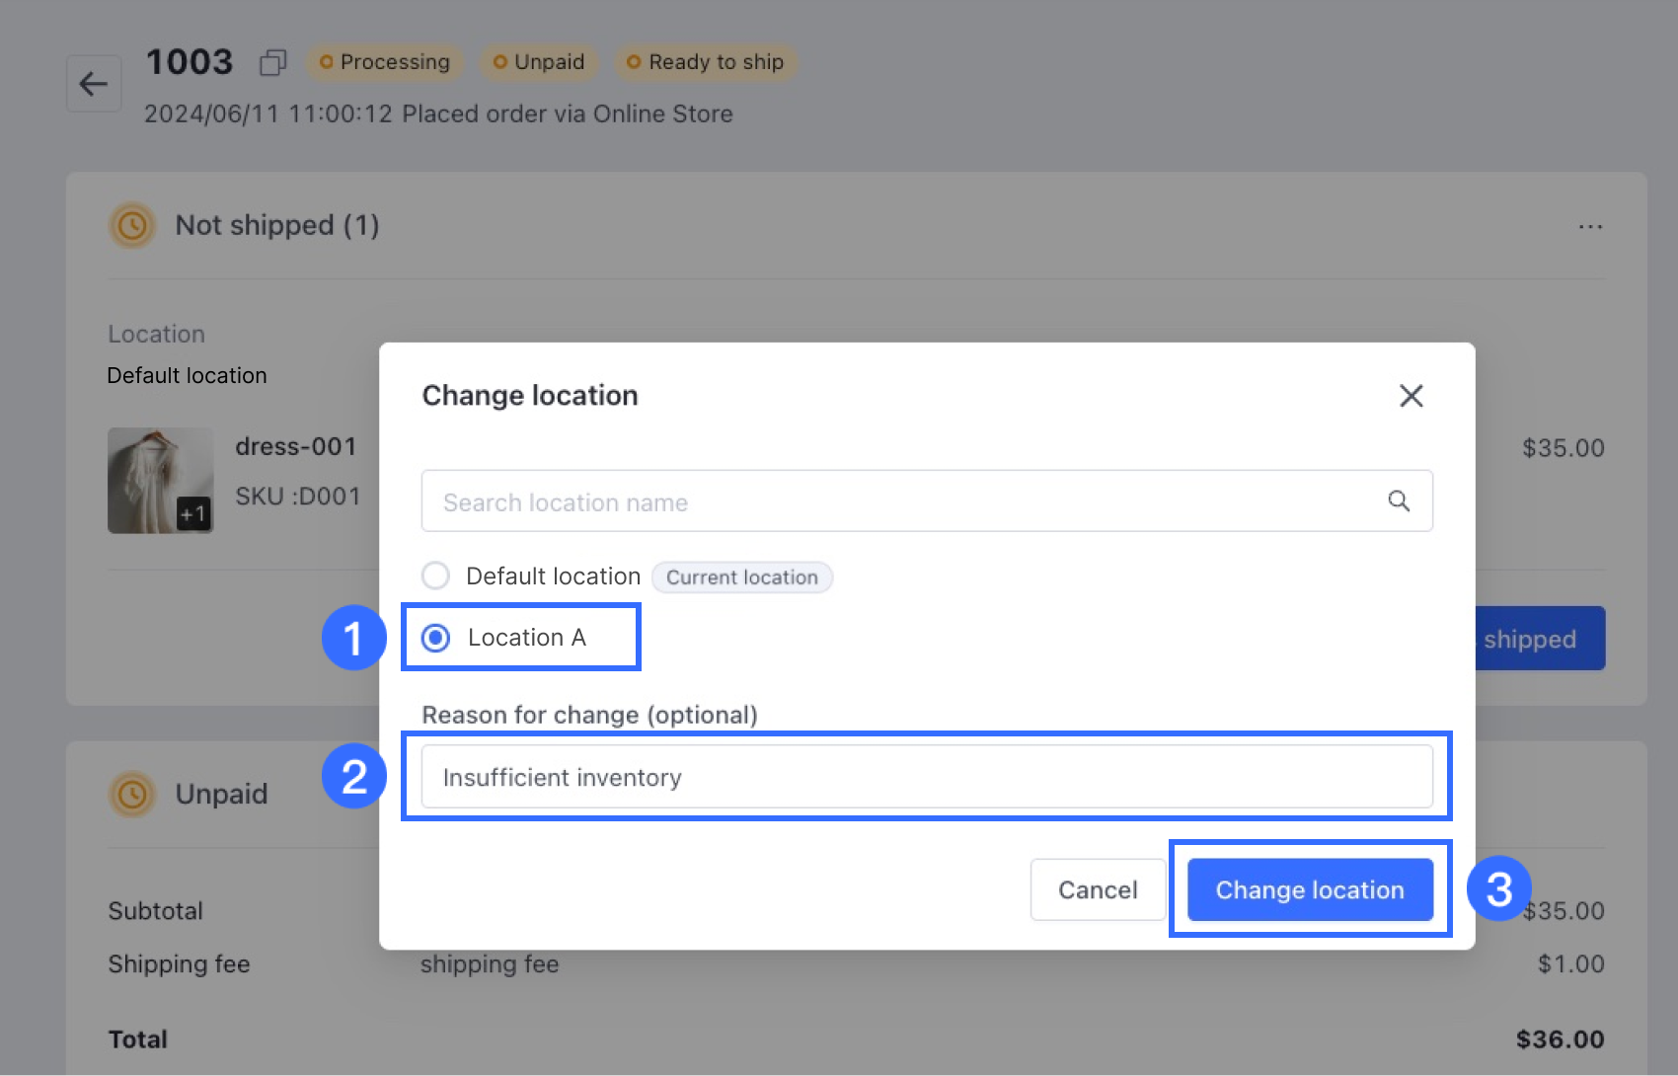The height and width of the screenshot is (1076, 1678).
Task: Click the Ready to ship badge
Action: coord(706,62)
